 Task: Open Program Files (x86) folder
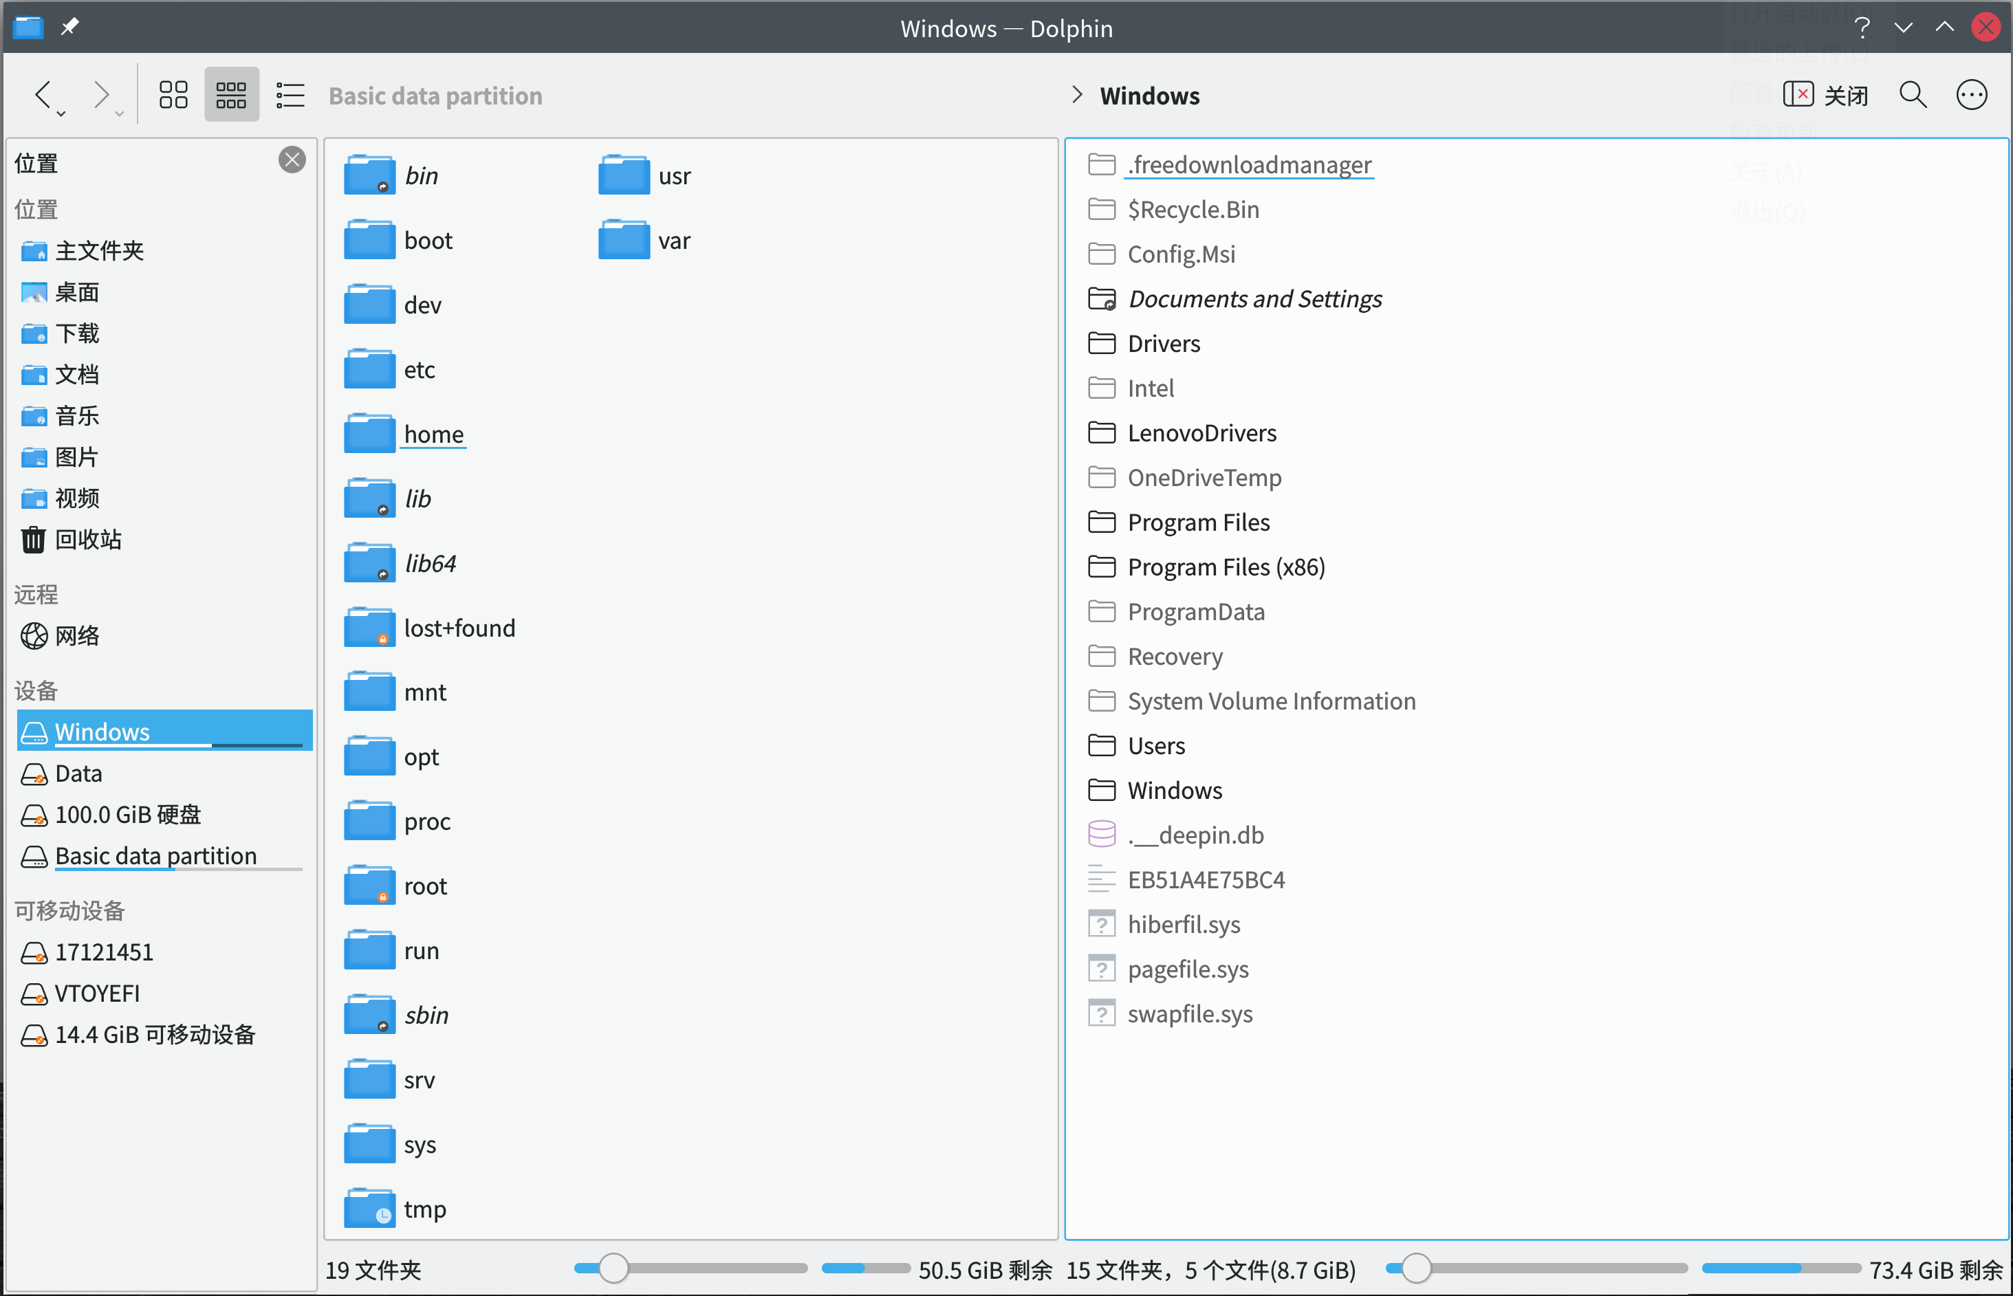(x=1226, y=567)
